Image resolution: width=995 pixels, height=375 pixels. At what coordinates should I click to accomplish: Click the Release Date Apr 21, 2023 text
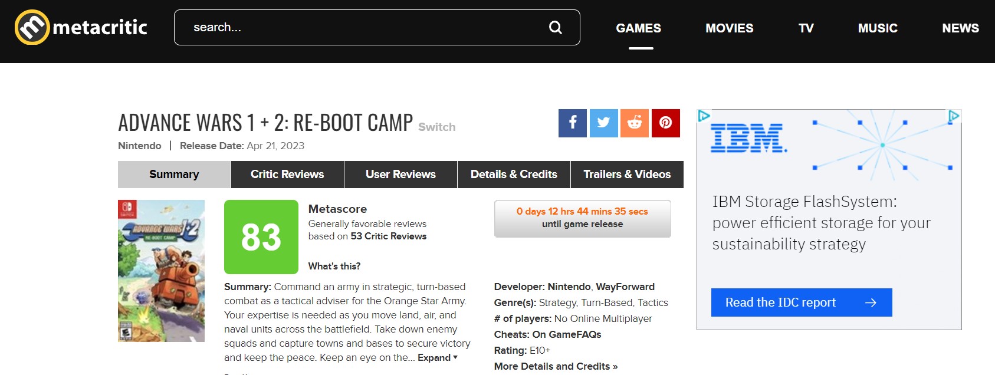(x=242, y=146)
